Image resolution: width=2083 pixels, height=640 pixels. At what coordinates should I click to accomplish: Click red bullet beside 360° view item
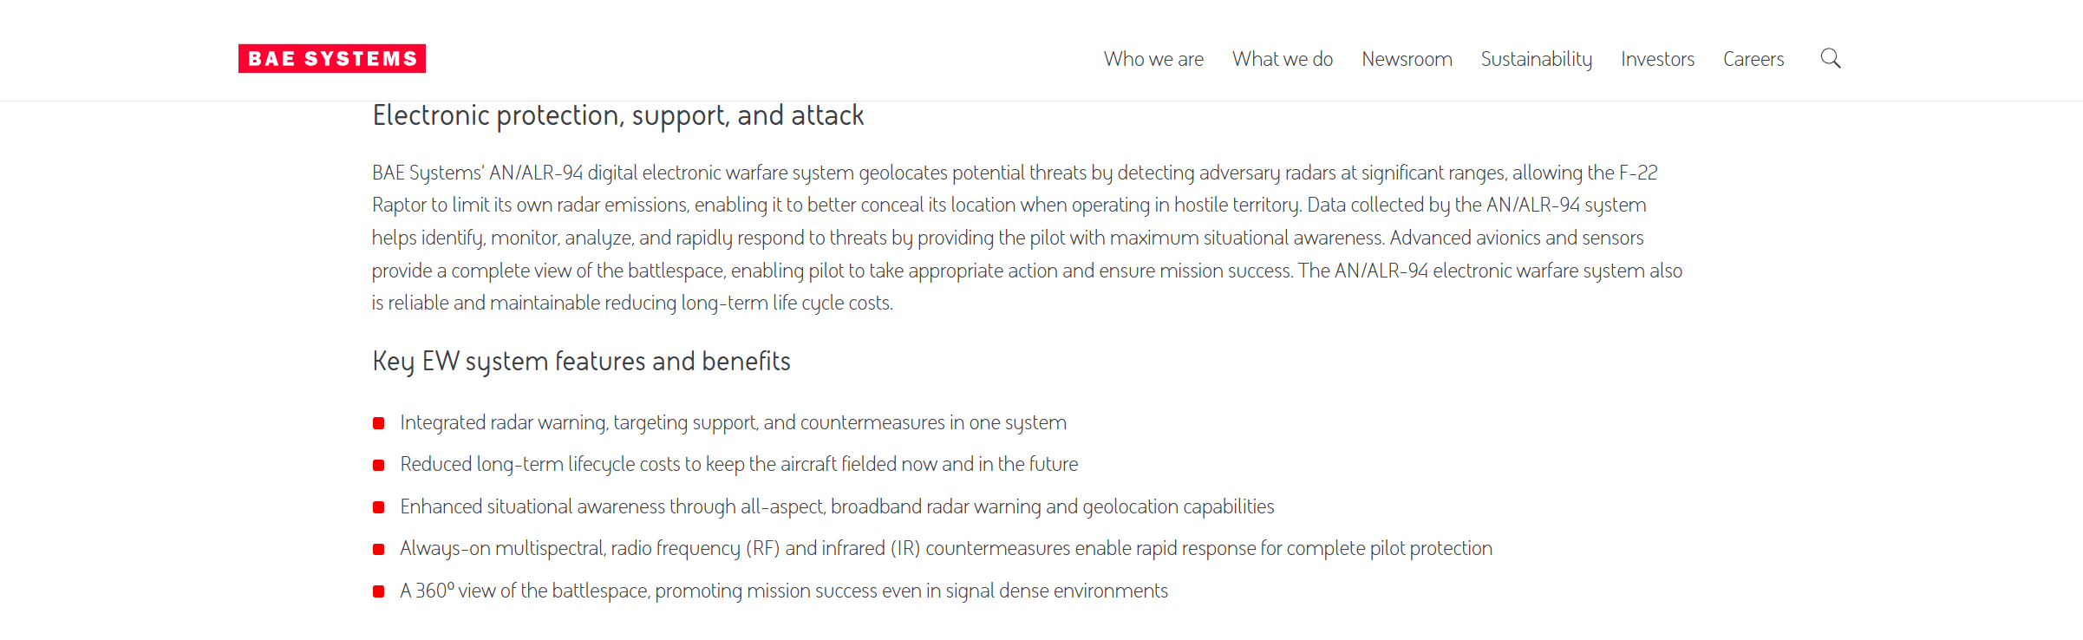379,591
